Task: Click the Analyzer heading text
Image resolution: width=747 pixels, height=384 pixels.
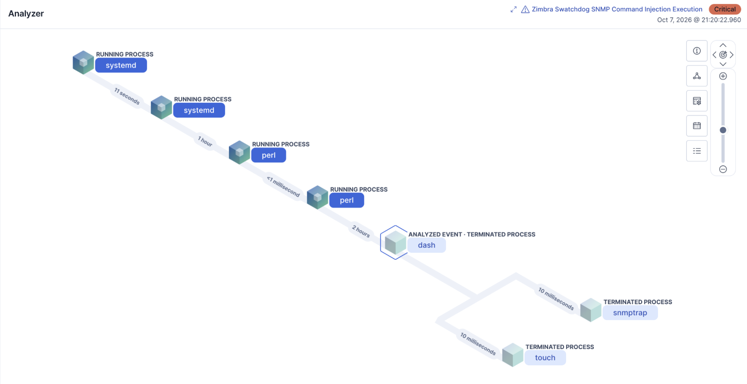Action: [26, 13]
